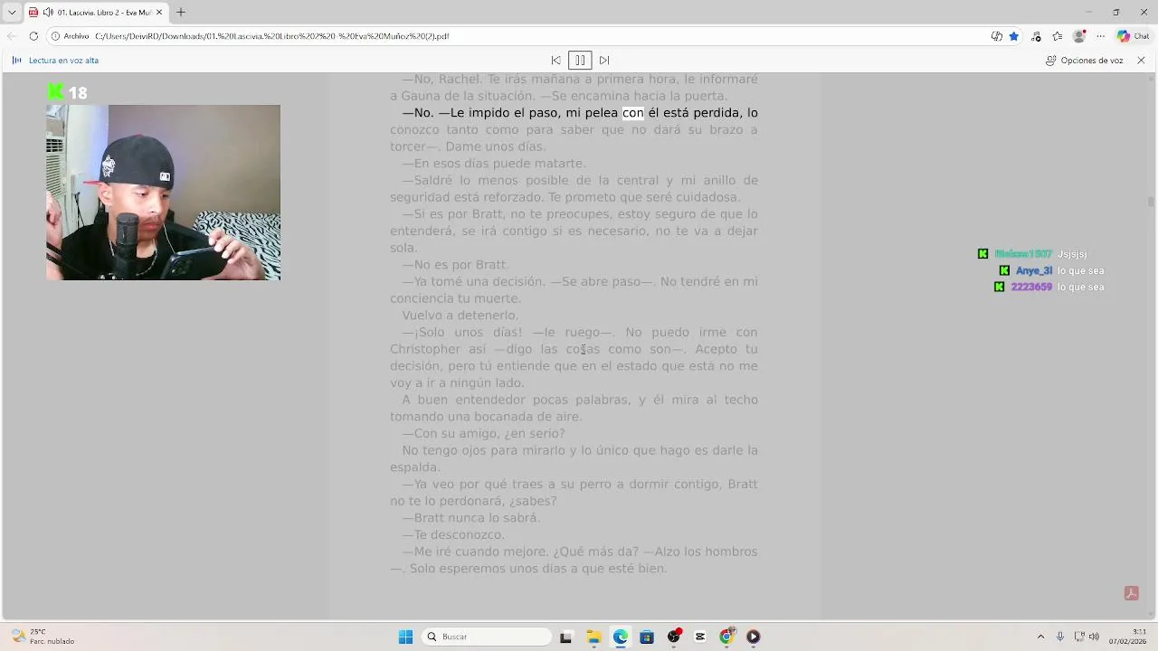Click the webcam overlay thumbnail

click(163, 193)
